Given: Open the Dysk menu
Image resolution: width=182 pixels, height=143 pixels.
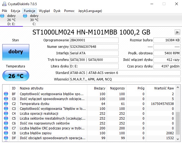Looking at the screenshot, I should pyautogui.click(x=57, y=11).
